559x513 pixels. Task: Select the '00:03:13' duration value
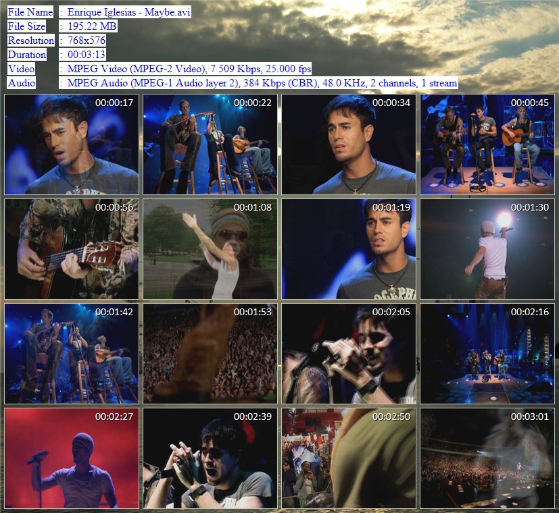[87, 55]
